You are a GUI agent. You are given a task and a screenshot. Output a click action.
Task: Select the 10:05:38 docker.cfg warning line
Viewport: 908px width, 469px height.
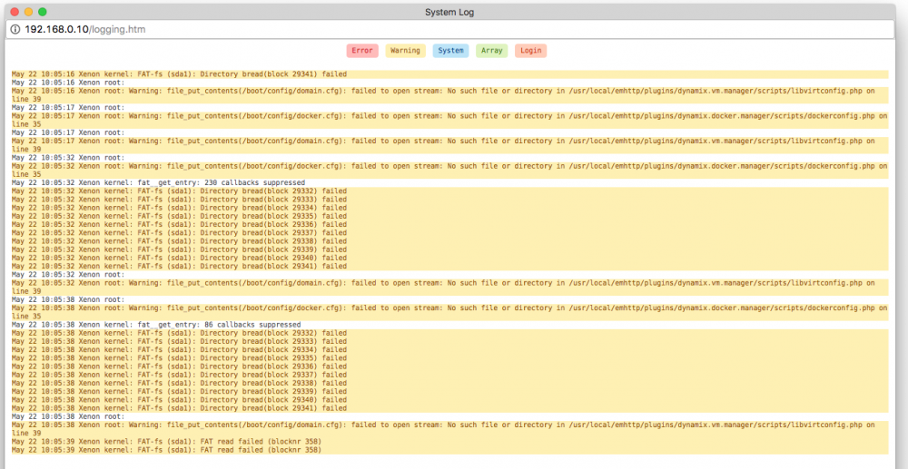(x=449, y=312)
